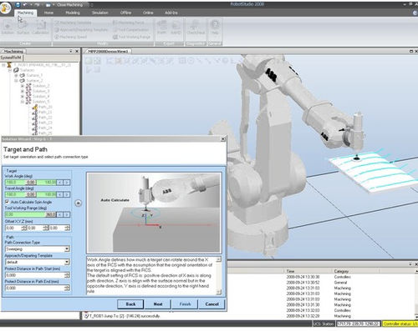Click the Controller status indicator in status bar
This screenshot has width=418, height=331.
(x=400, y=323)
